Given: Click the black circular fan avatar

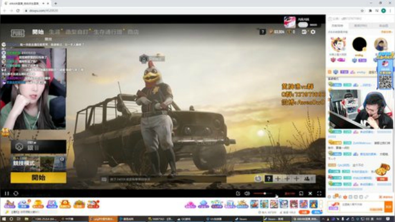Looking at the screenshot, I should point(359,45).
